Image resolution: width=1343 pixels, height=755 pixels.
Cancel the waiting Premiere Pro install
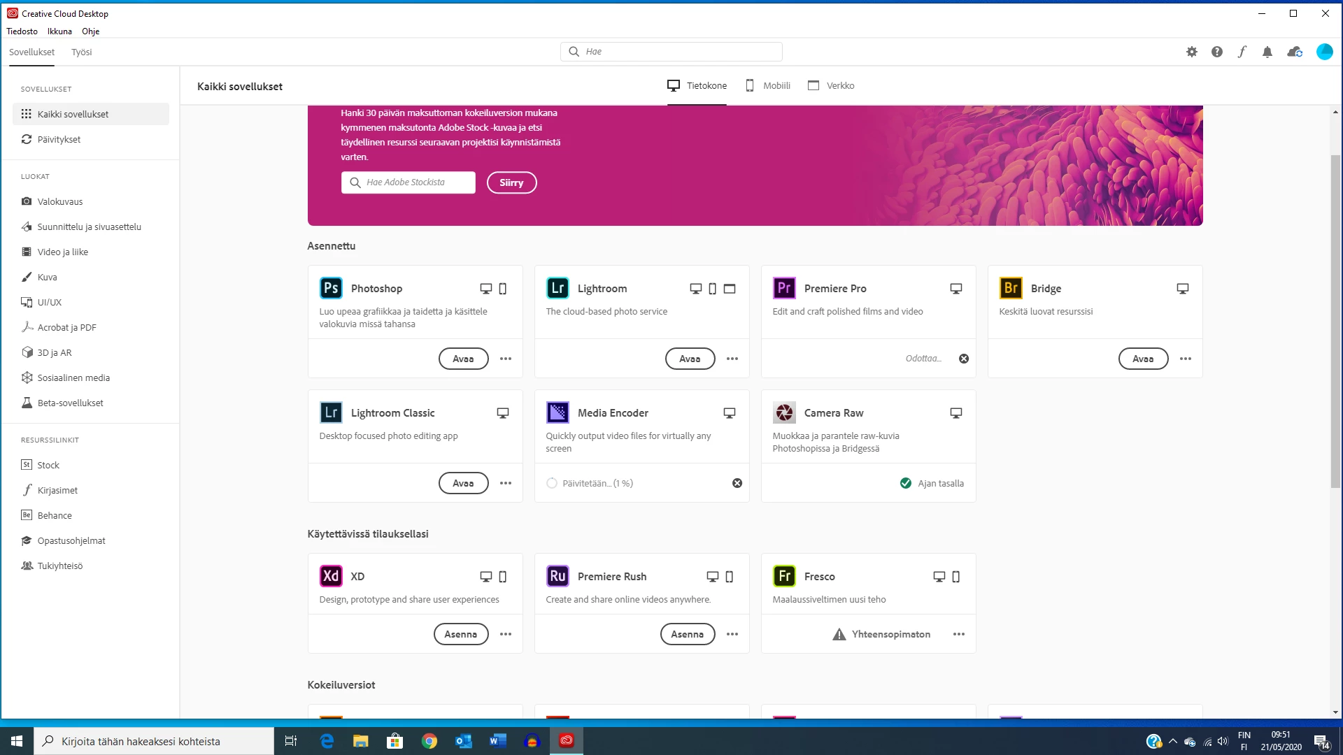[964, 359]
